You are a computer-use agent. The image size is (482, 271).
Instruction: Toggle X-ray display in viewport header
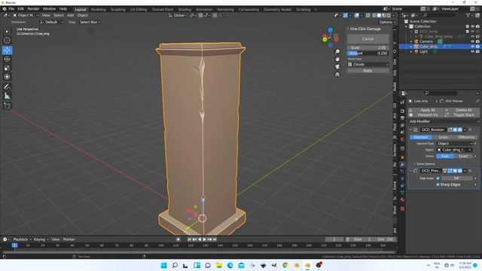click(x=368, y=15)
